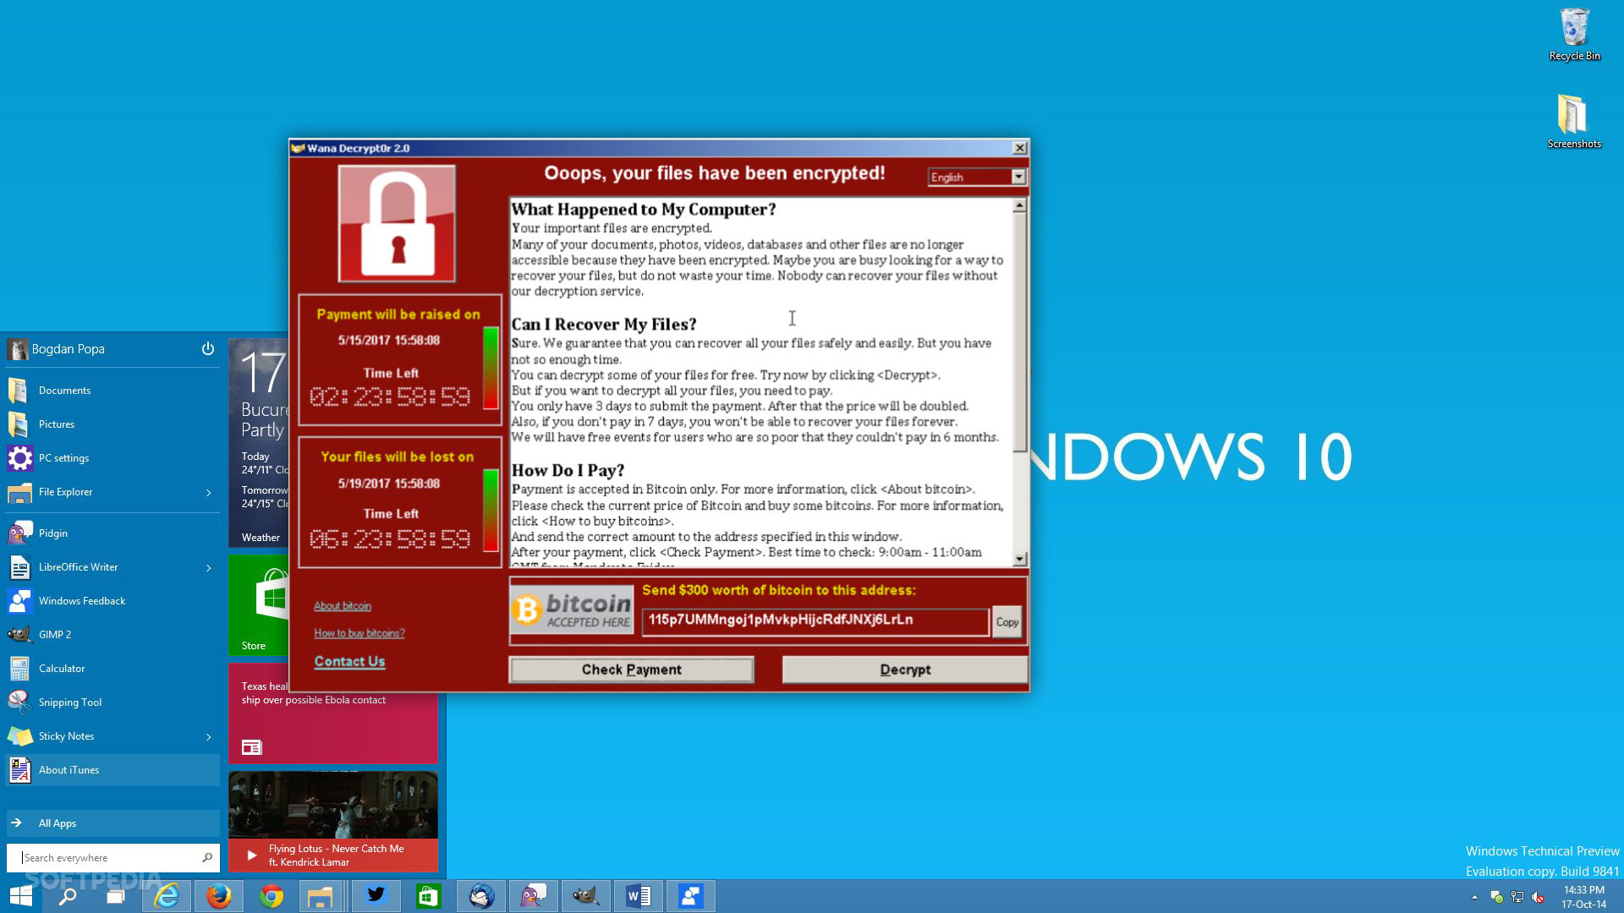Launch Firefox from the taskbar
1624x913 pixels.
point(219,896)
